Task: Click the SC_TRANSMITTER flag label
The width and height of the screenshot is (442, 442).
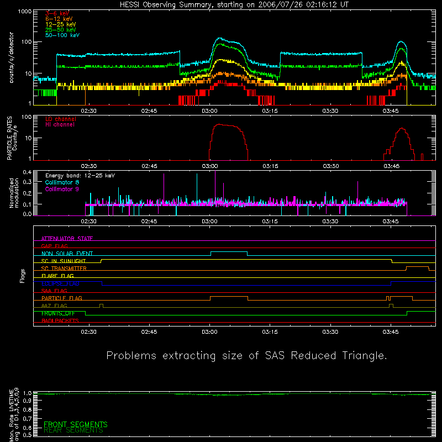Action: pos(64,269)
